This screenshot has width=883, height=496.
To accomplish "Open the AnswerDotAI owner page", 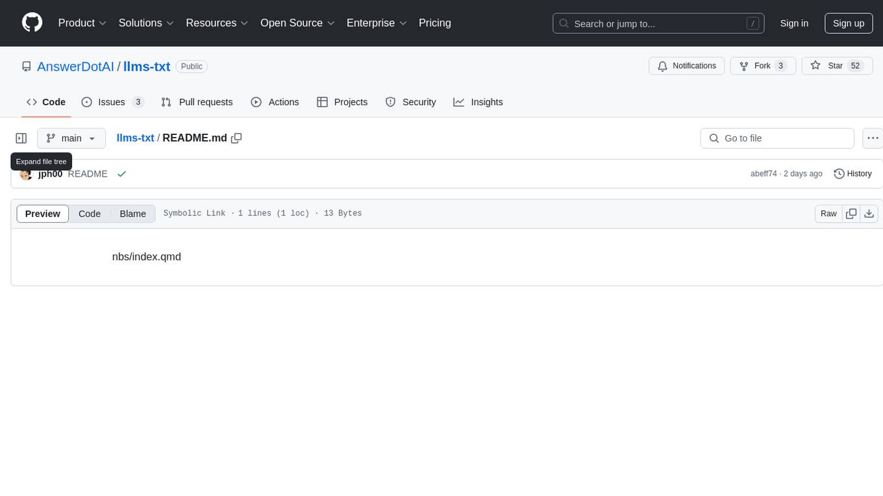I will [x=75, y=66].
